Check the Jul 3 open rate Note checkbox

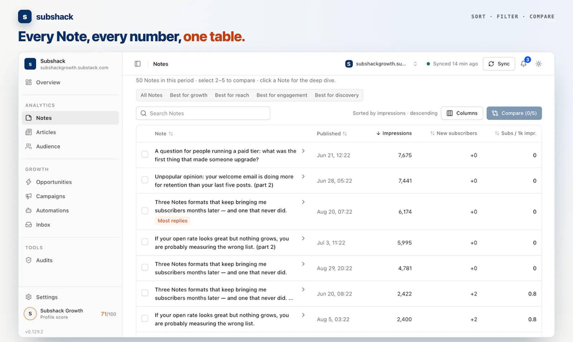point(145,242)
